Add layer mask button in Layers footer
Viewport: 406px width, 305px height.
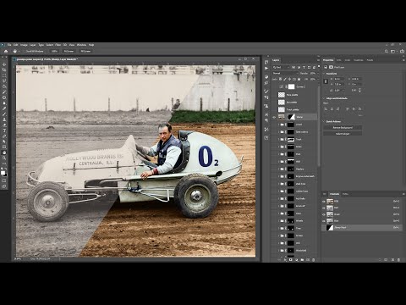pos(291,259)
